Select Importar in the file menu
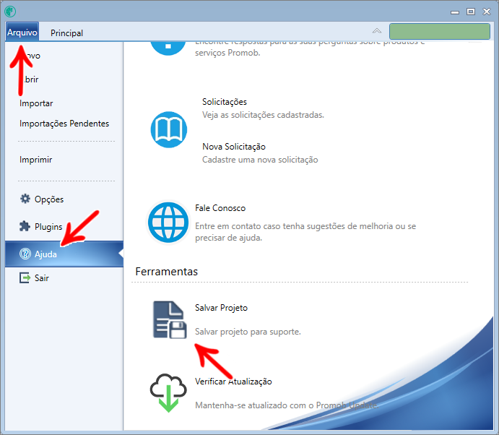 tap(36, 103)
